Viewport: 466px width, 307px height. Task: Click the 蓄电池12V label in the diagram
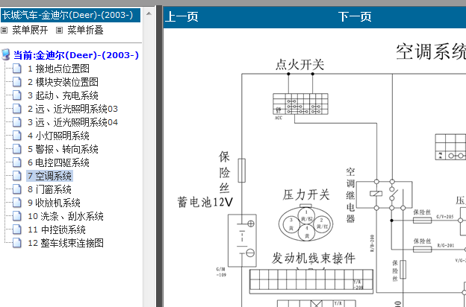[205, 202]
